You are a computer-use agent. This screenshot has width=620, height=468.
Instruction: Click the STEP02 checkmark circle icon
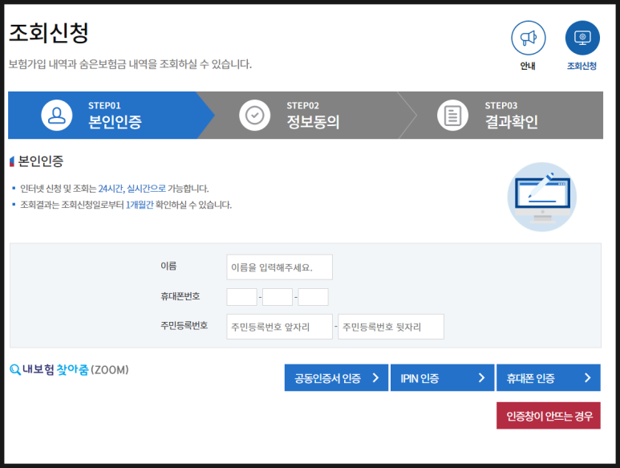point(254,115)
